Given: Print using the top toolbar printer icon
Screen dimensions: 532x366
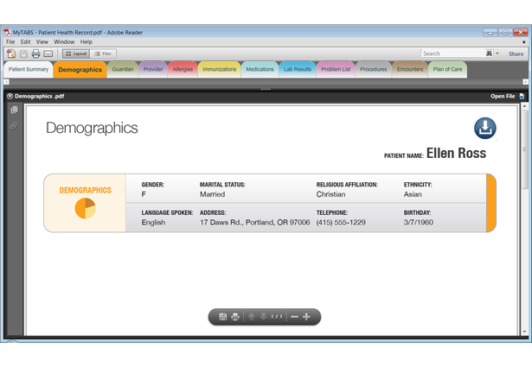Looking at the screenshot, I should tap(35, 54).
